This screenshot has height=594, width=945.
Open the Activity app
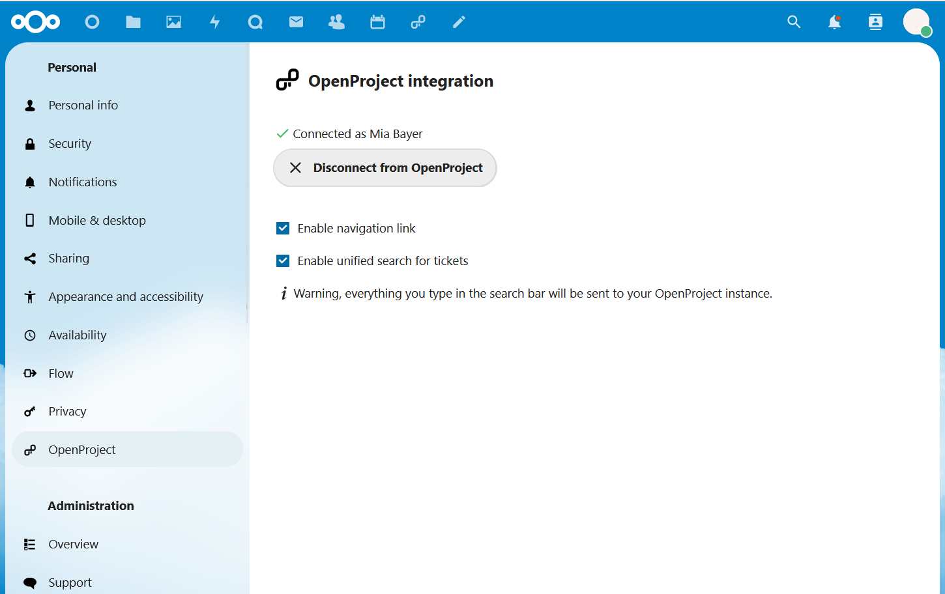[214, 21]
